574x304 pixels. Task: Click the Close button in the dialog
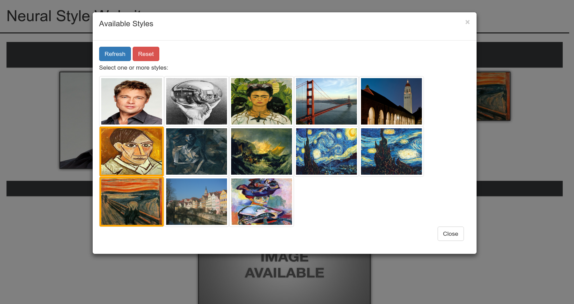[451, 234]
